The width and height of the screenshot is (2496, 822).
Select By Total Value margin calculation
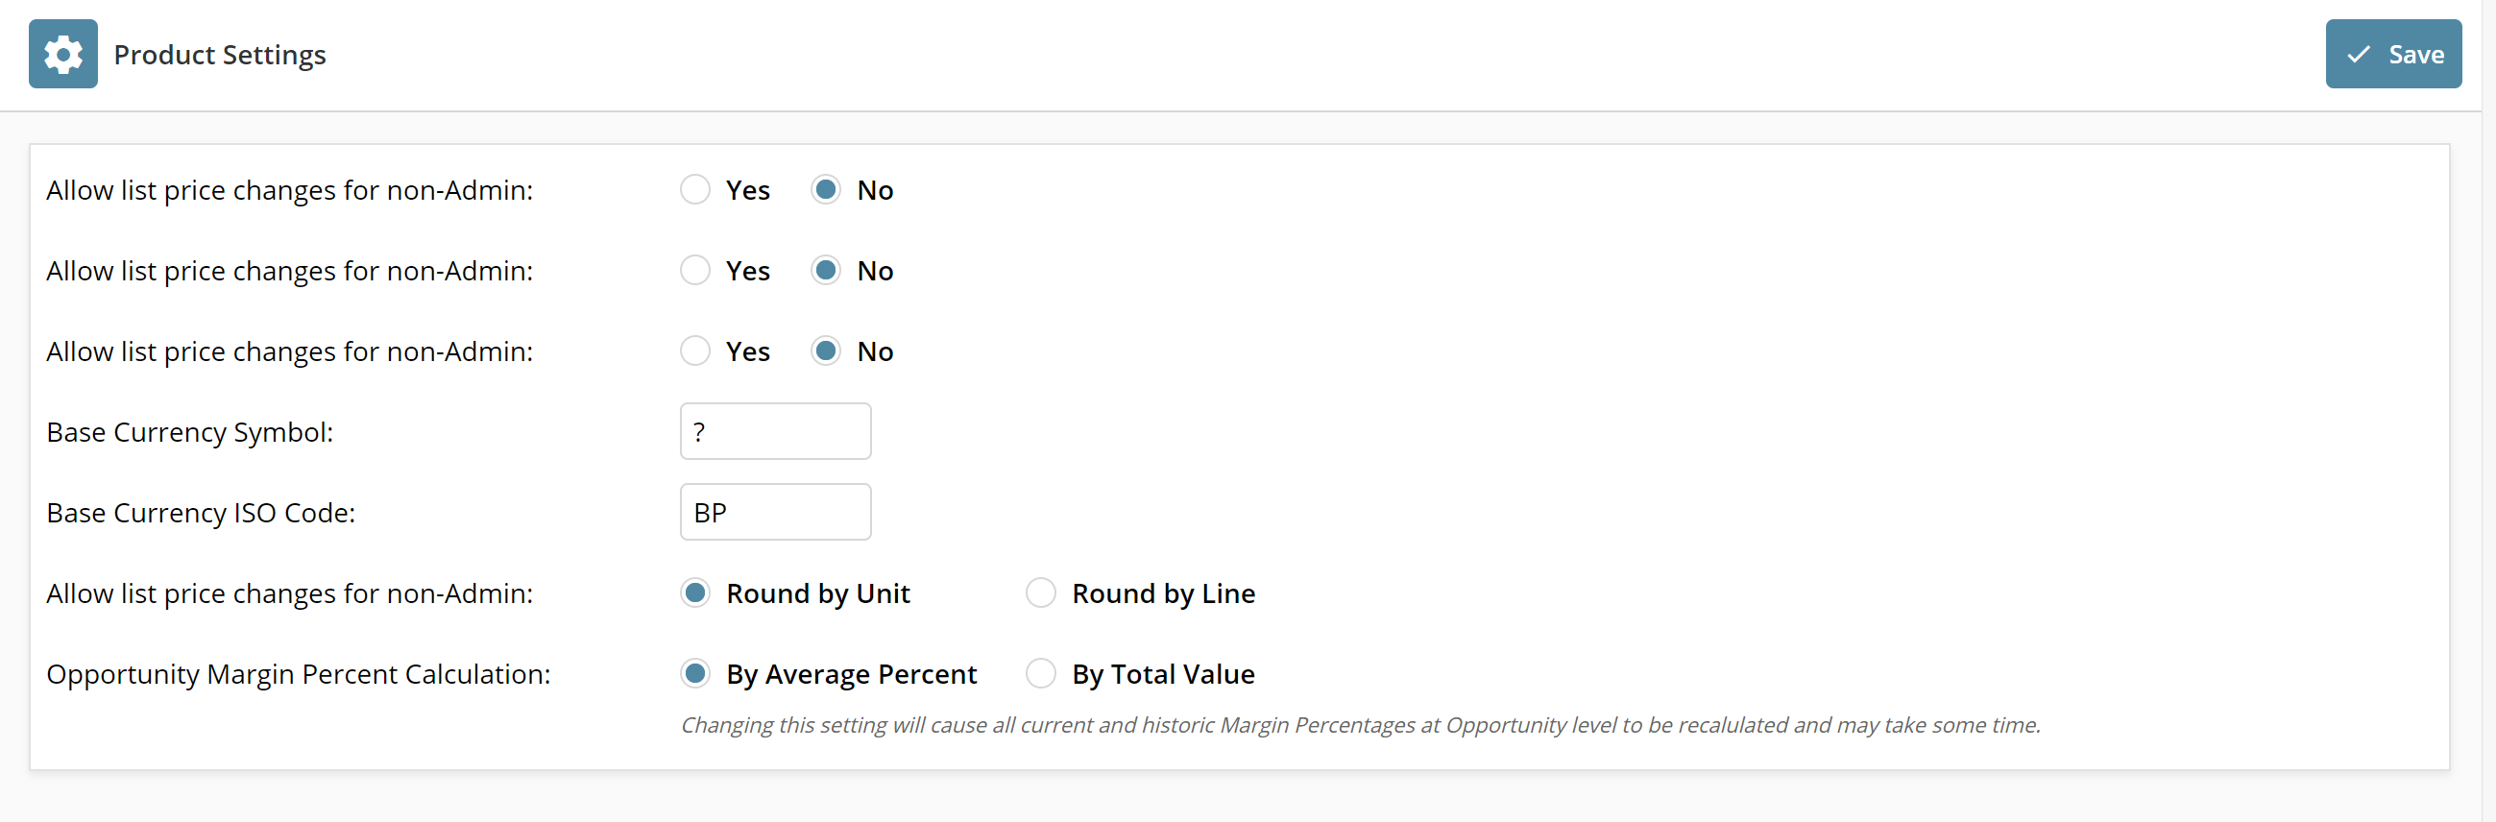[x=1041, y=673]
